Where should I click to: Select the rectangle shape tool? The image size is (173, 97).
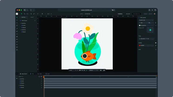[27, 14]
